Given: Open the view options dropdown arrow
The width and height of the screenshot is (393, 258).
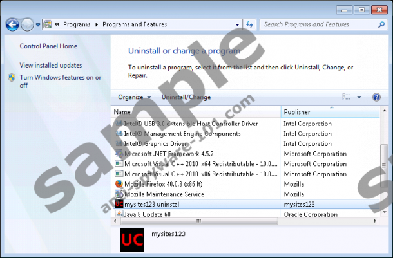Looking at the screenshot, I should [359, 97].
